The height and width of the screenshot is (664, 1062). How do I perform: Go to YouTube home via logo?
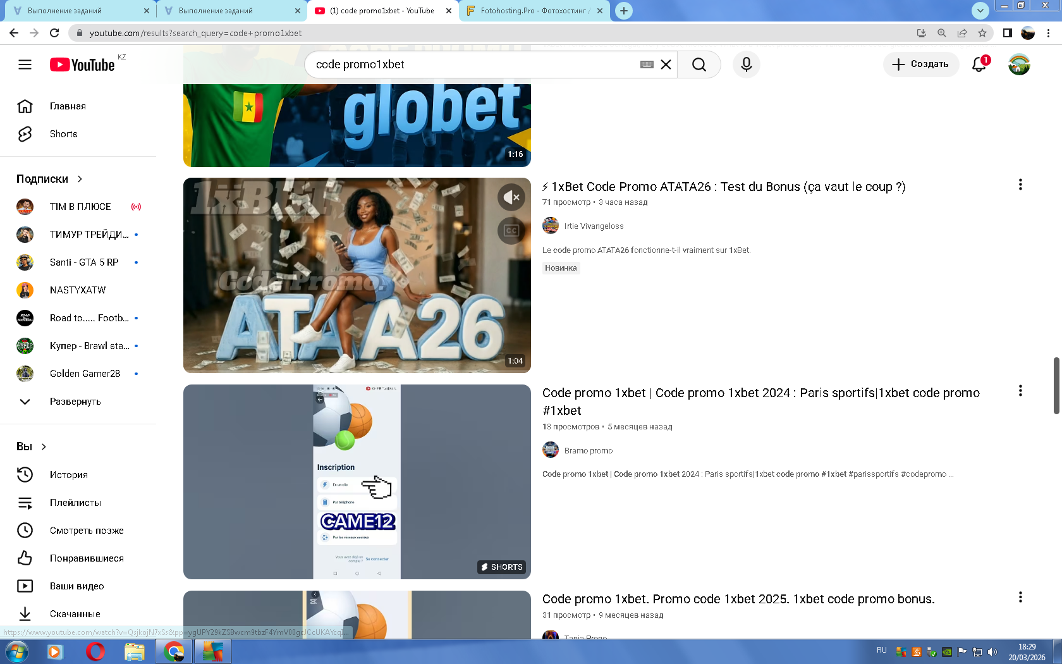coord(82,65)
